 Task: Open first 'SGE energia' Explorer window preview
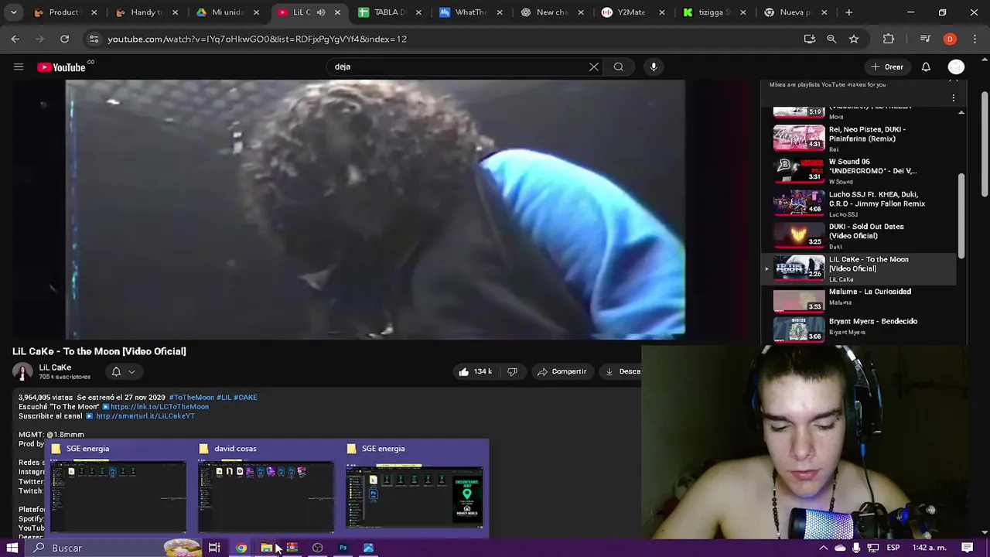pos(118,489)
